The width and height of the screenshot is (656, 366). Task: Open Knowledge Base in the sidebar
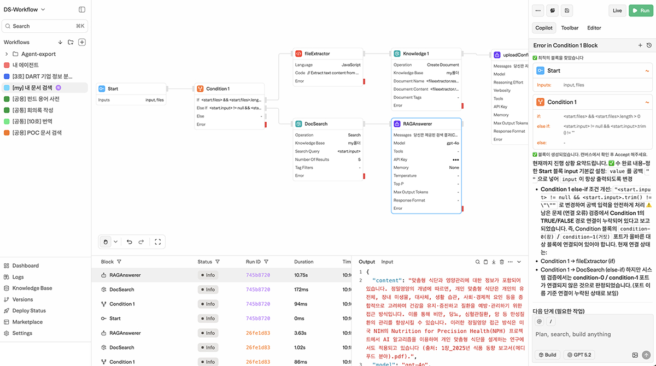(x=32, y=288)
